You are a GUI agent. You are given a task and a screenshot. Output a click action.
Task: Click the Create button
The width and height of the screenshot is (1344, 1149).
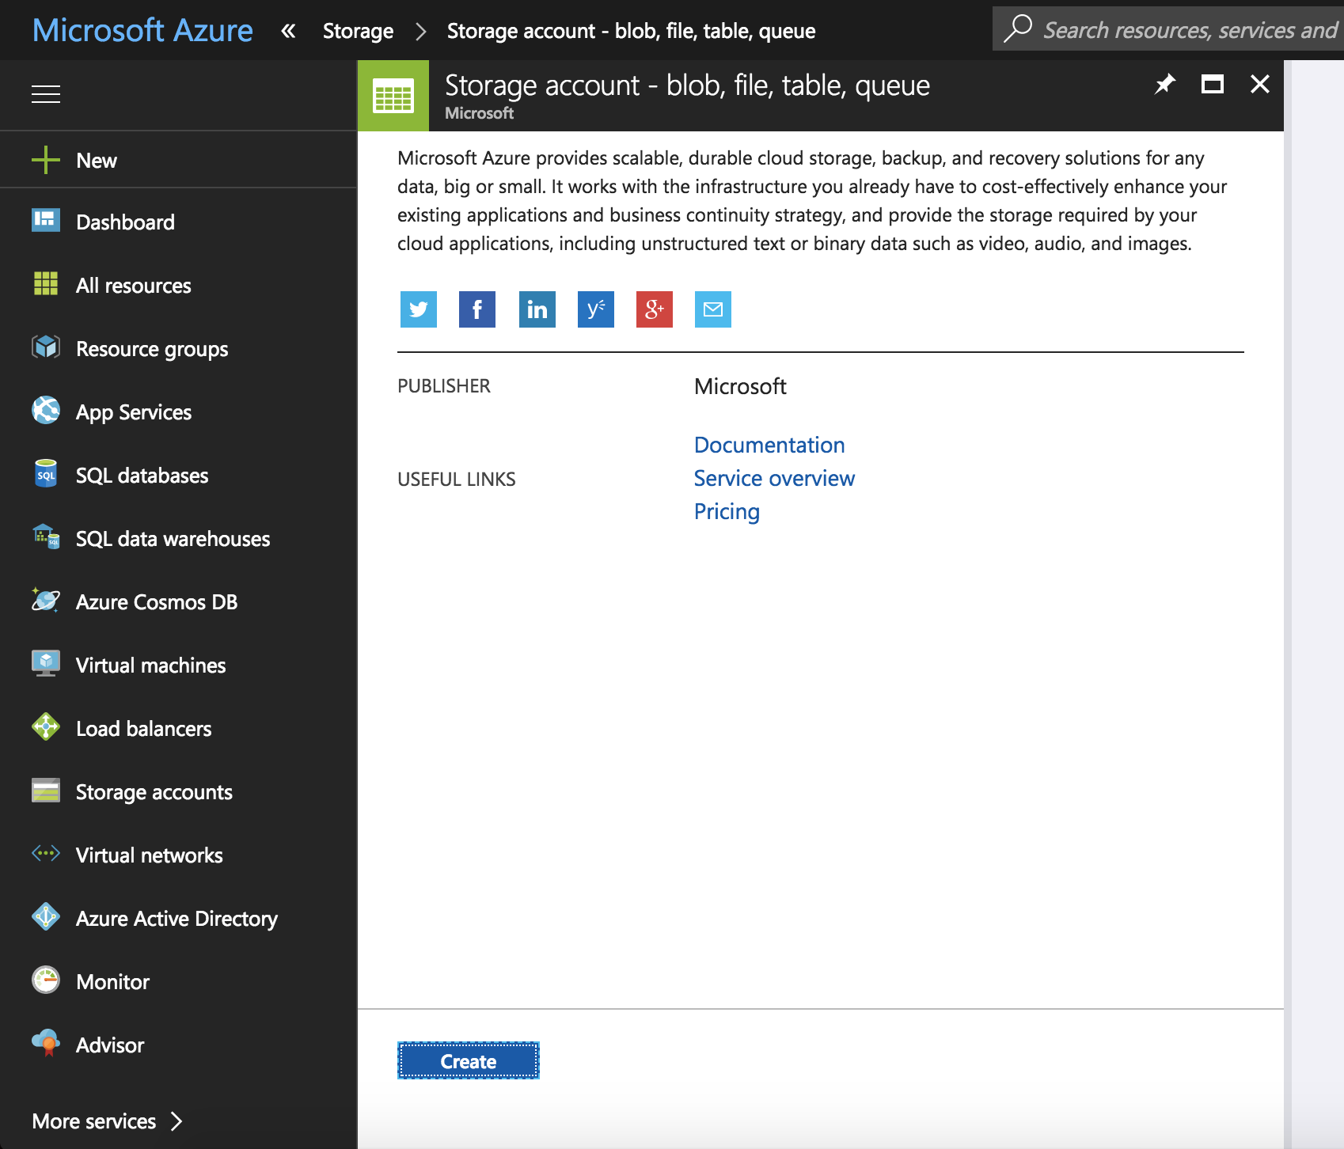(468, 1061)
